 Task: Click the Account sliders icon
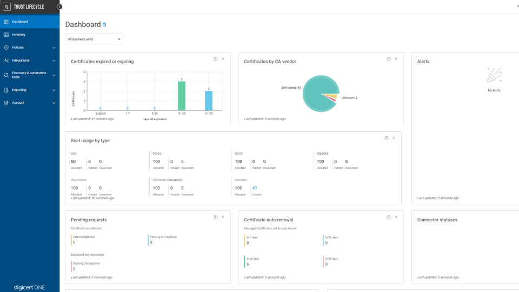pos(6,103)
